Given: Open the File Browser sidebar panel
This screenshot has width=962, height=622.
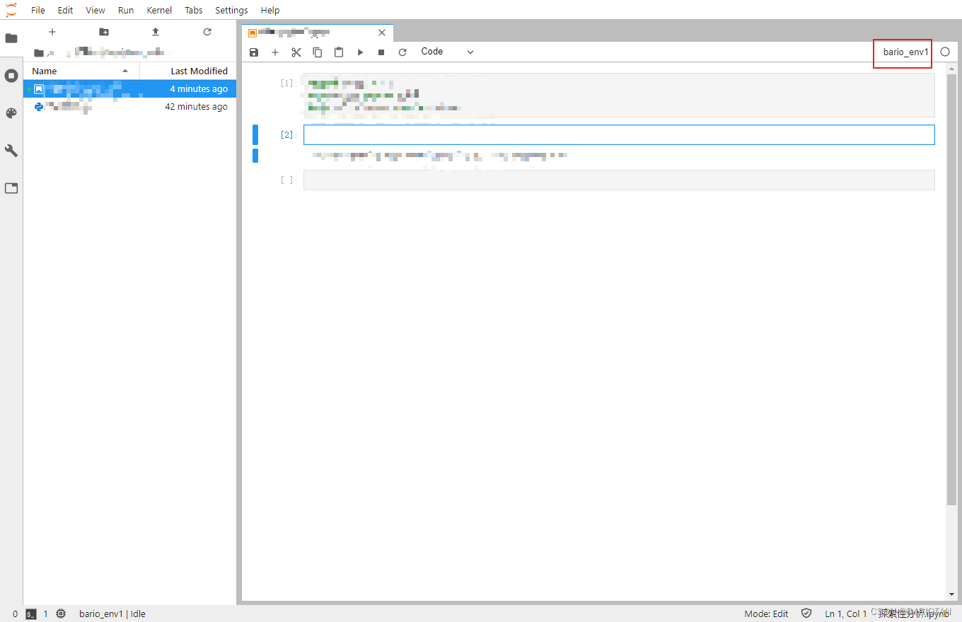Looking at the screenshot, I should coord(11,38).
